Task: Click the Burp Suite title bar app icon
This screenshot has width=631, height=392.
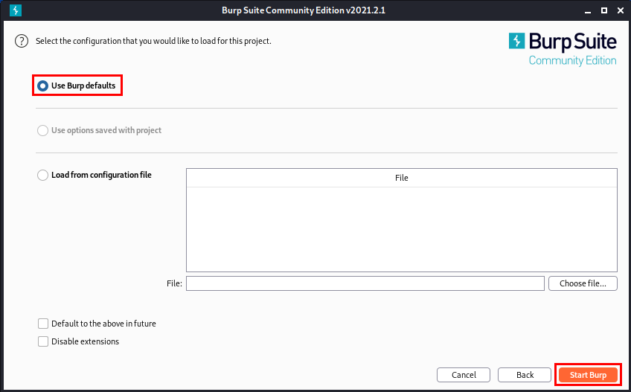Action: [x=16, y=10]
